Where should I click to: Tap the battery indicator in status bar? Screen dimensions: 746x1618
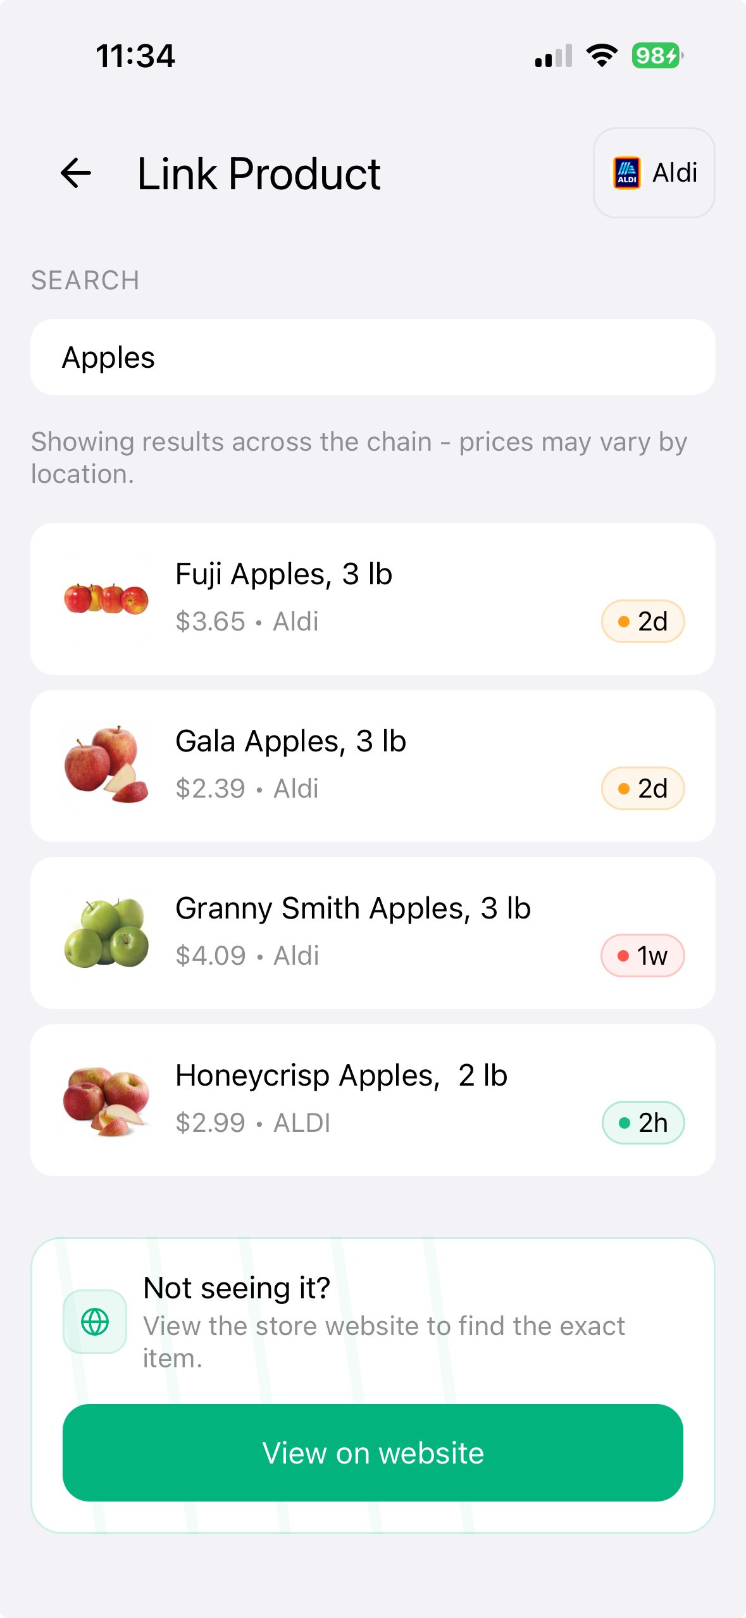(657, 56)
